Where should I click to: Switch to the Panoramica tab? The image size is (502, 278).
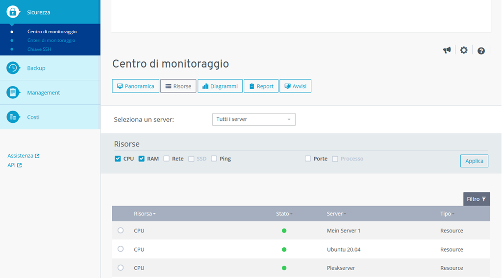coord(135,86)
